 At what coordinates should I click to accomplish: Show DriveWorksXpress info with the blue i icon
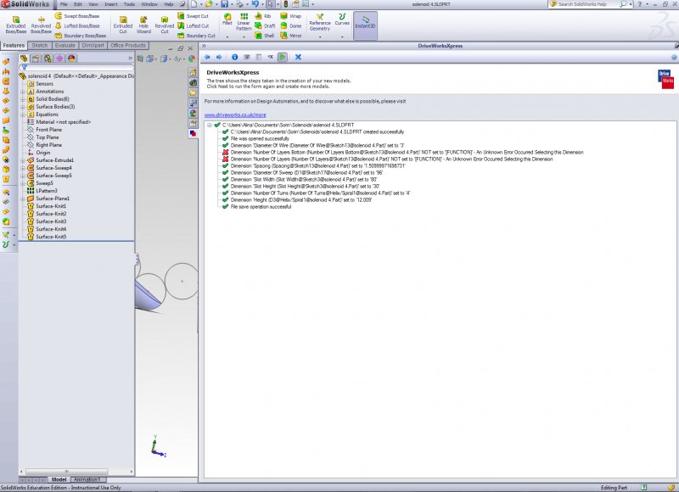[x=235, y=57]
